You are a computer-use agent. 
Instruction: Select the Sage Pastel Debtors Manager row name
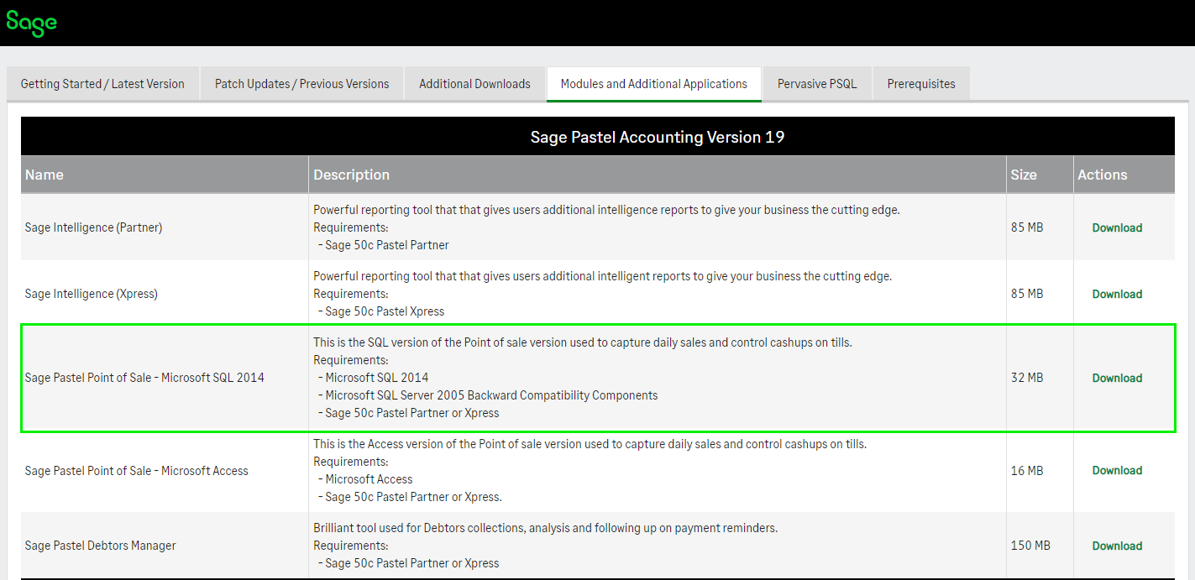pyautogui.click(x=100, y=546)
